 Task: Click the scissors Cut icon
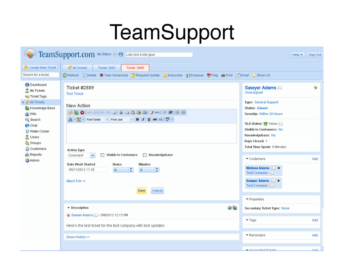121,113
